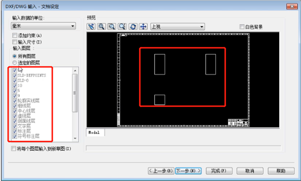The image size is (301, 181).
Task: Click the 下一步 button
Action: [x=188, y=170]
